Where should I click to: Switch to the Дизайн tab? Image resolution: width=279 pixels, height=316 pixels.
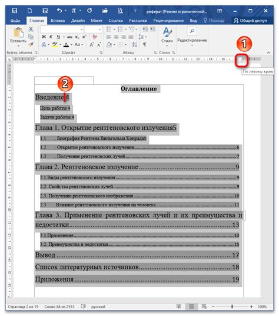point(78,21)
